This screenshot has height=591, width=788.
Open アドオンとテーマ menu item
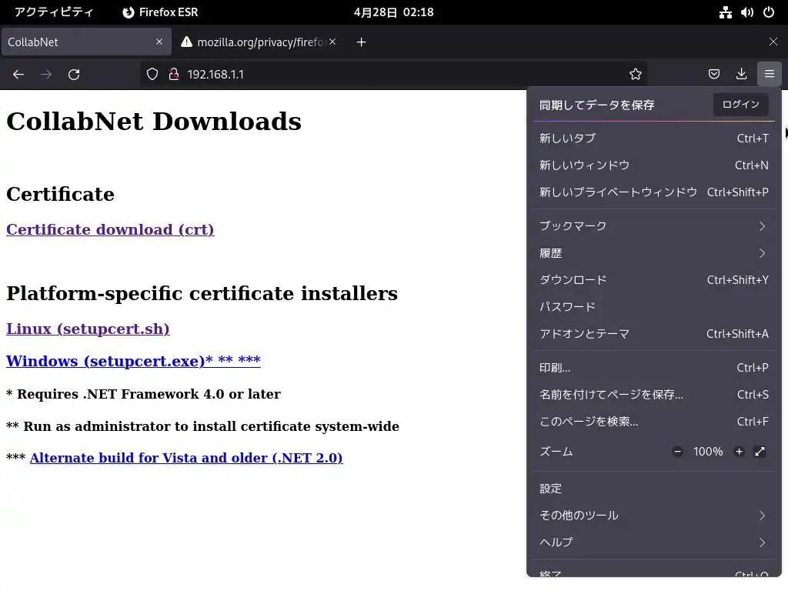pyautogui.click(x=653, y=334)
